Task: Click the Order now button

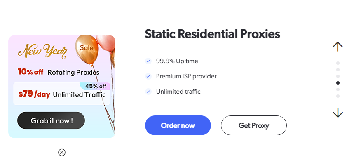Action: [178, 125]
